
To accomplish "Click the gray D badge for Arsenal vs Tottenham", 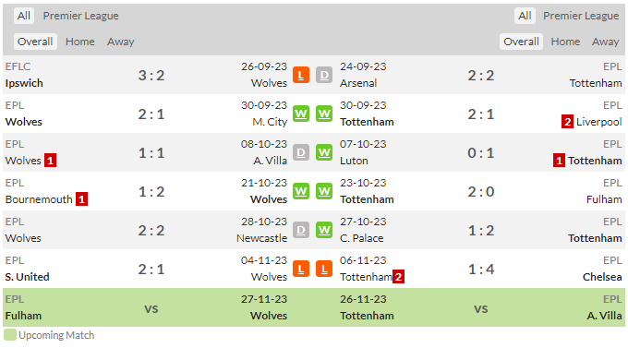I will point(324,76).
